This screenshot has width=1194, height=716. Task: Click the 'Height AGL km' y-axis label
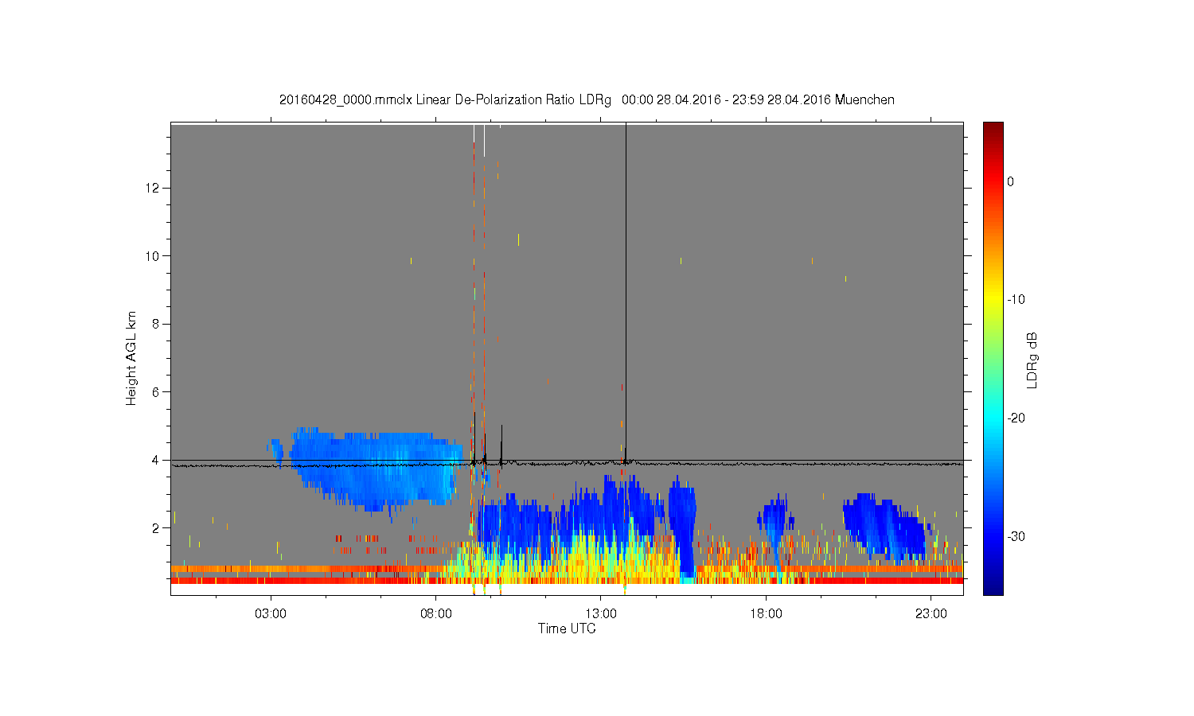point(131,358)
